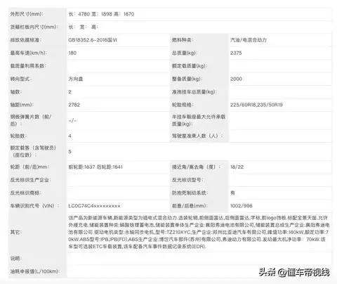
Task: Click the top speed value 180
Action: (72, 53)
